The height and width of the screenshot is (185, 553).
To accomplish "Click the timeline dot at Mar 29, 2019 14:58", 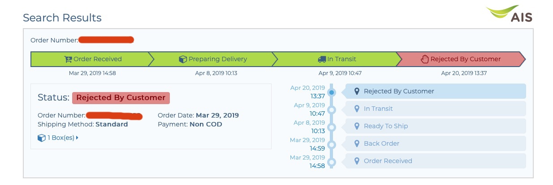I will pos(332,162).
